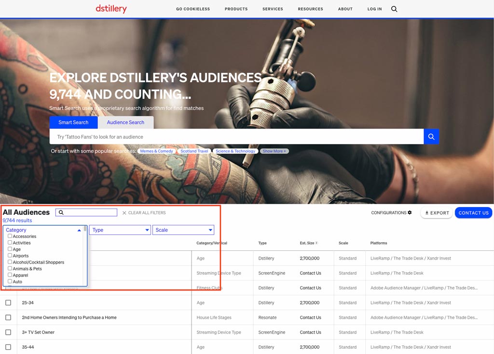Check the Accessories category checkbox
This screenshot has width=494, height=354.
(x=10, y=236)
